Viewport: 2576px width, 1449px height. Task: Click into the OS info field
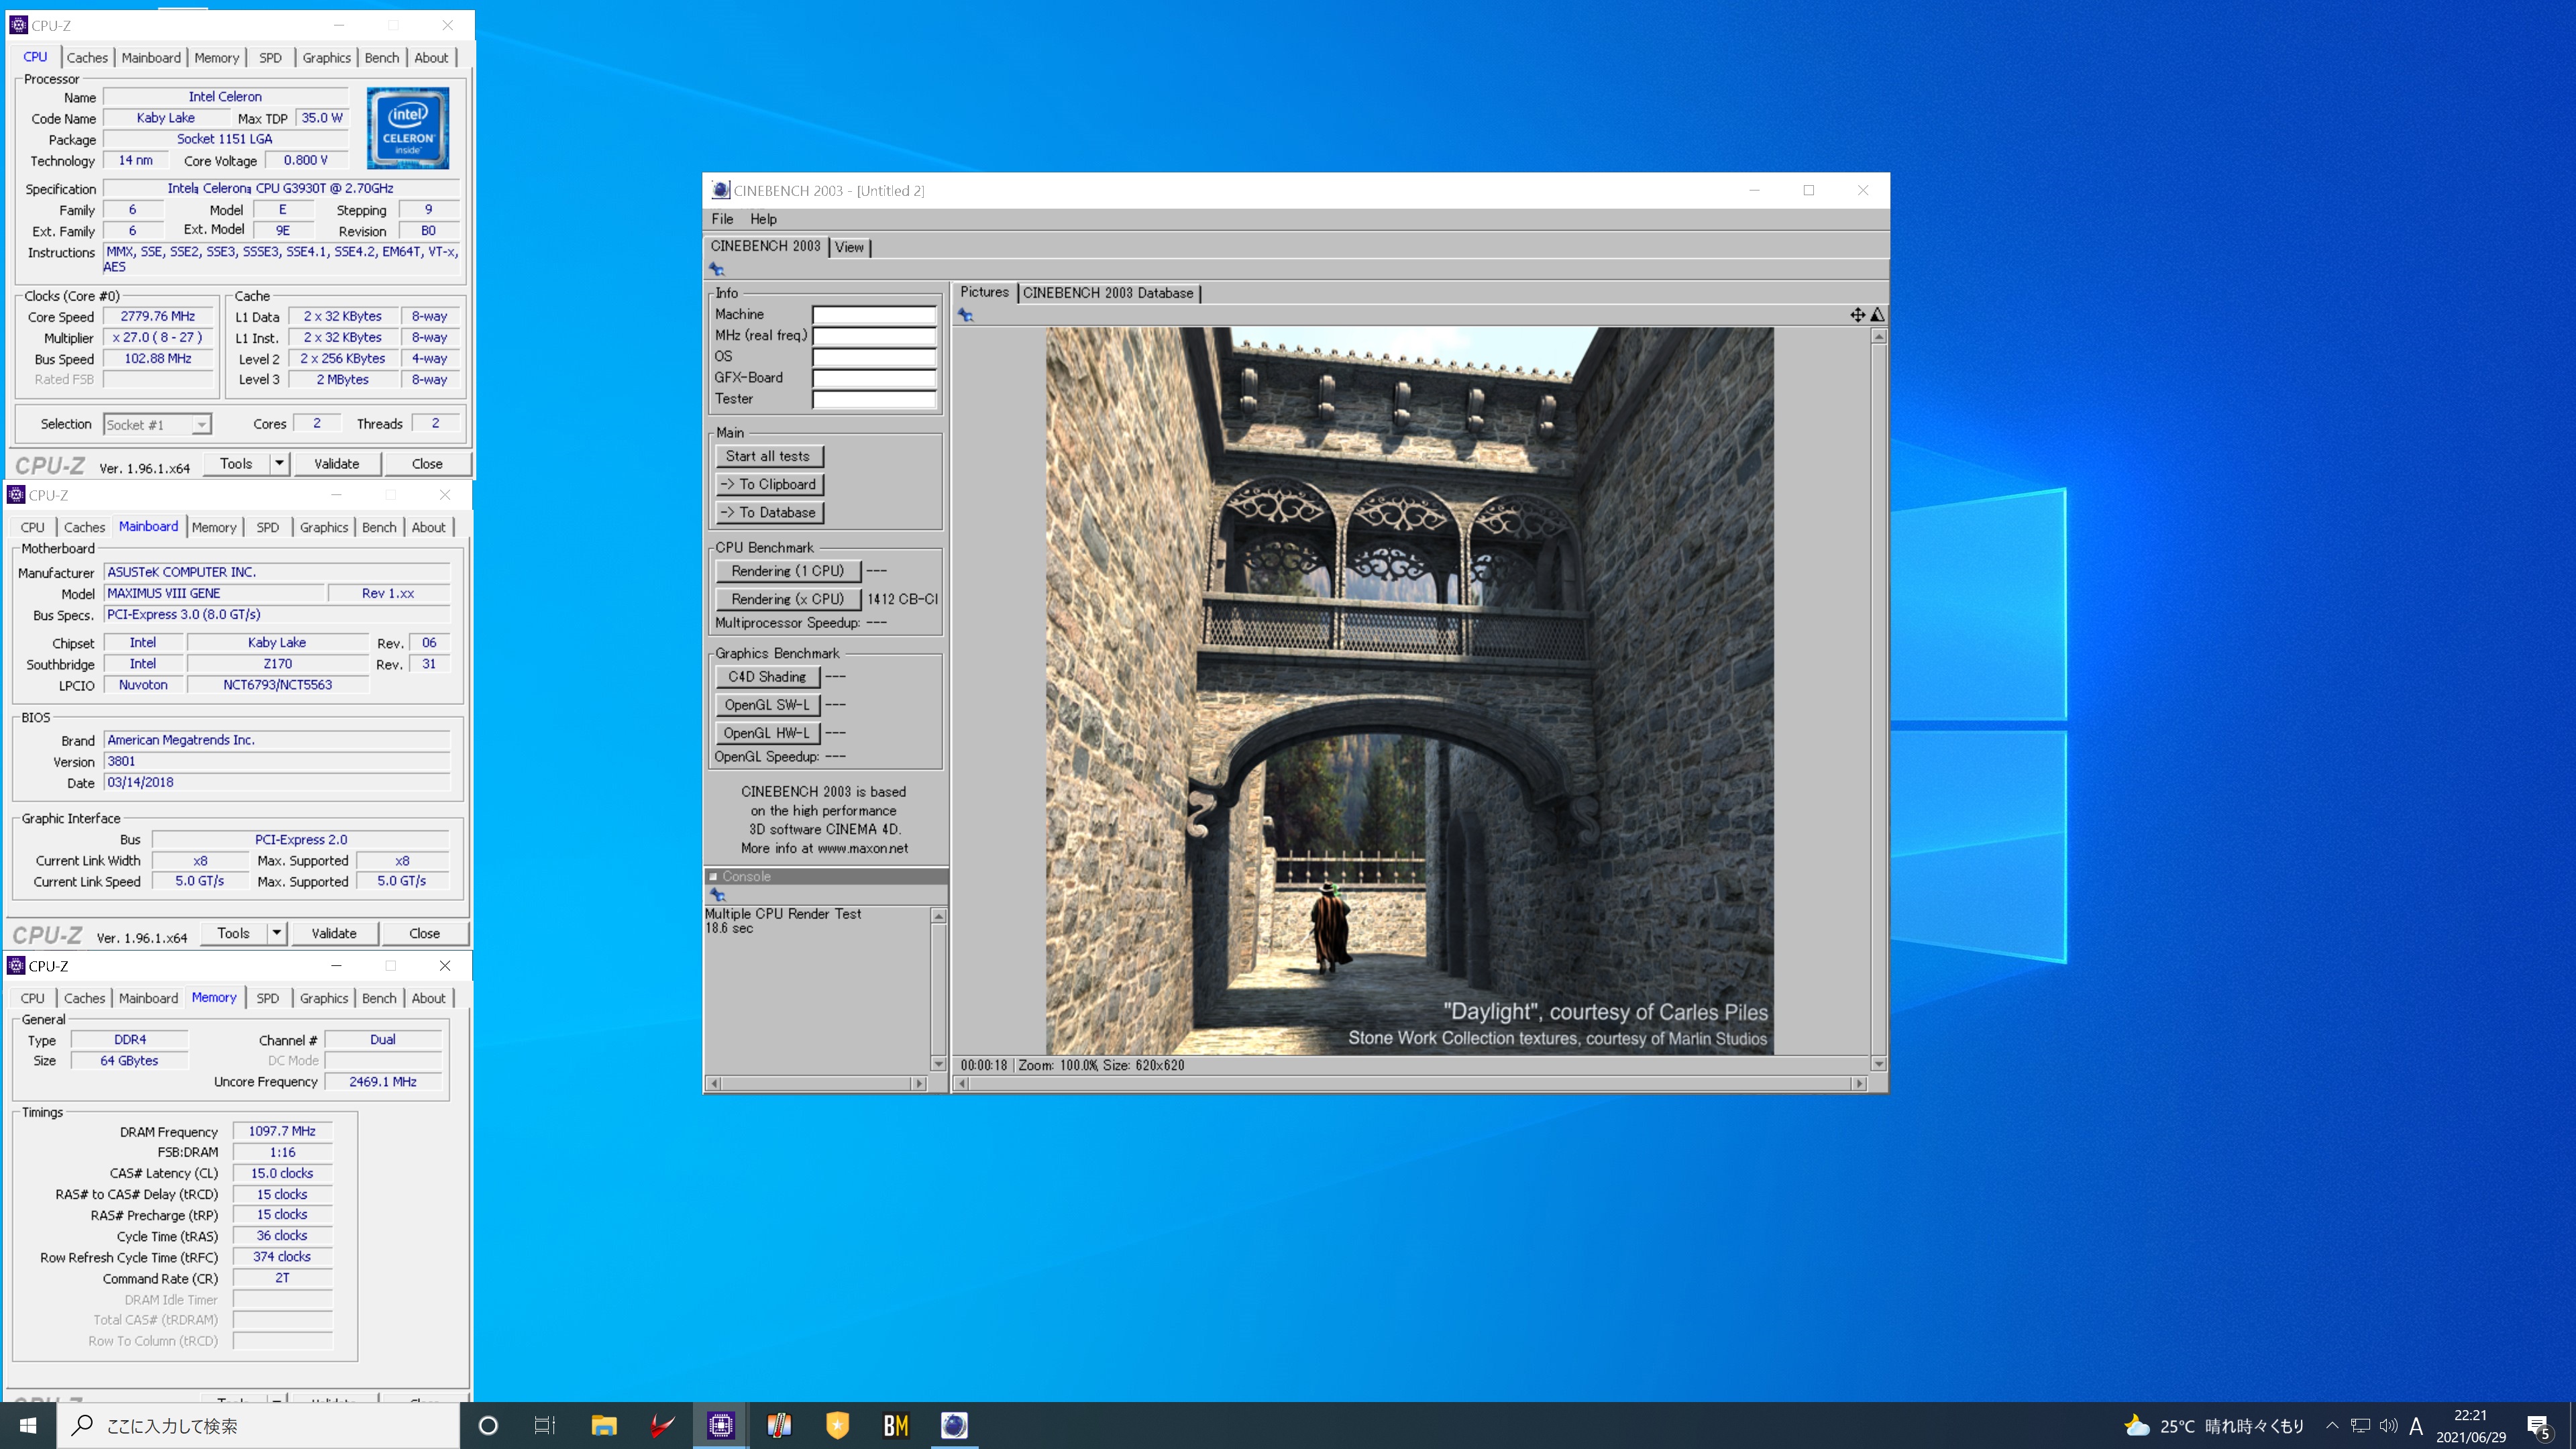874,357
